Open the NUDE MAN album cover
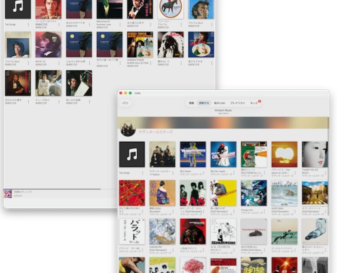The width and height of the screenshot is (337, 273). pyautogui.click(x=285, y=193)
